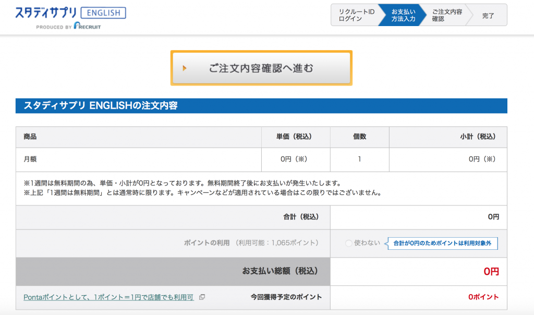The height and width of the screenshot is (315, 534).
Task: Click the 月額 product cell
Action: pos(139,160)
